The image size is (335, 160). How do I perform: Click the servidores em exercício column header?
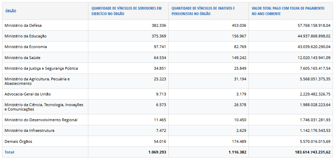click(x=126, y=11)
